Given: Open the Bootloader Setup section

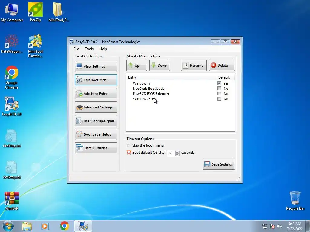Looking at the screenshot, I should click(x=96, y=134).
